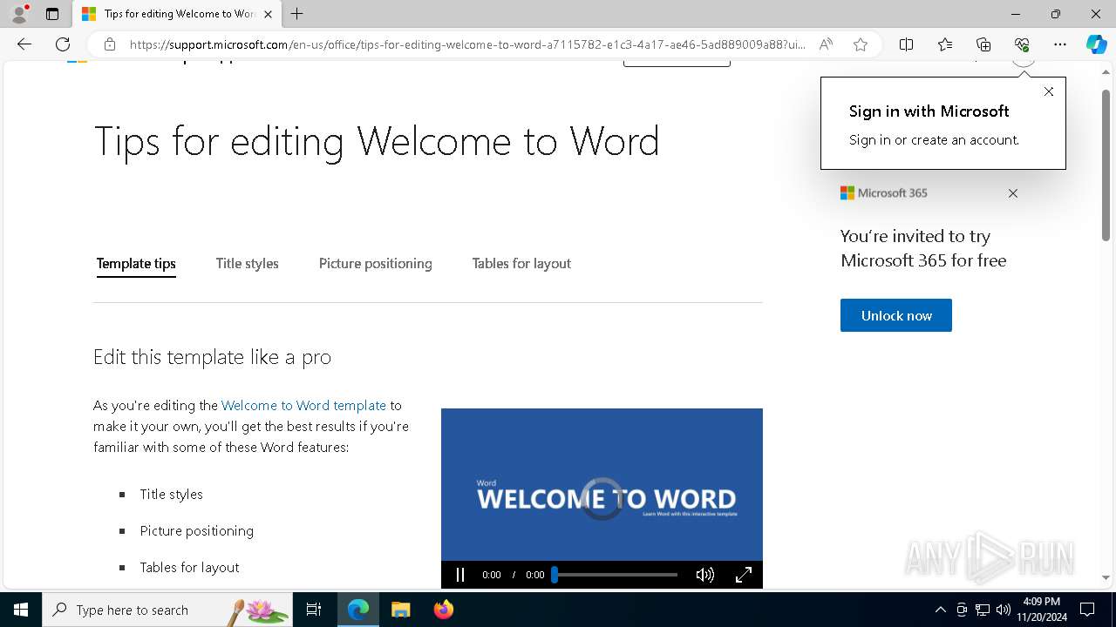This screenshot has height=627, width=1116.
Task: Open a new browser tab
Action: click(297, 14)
